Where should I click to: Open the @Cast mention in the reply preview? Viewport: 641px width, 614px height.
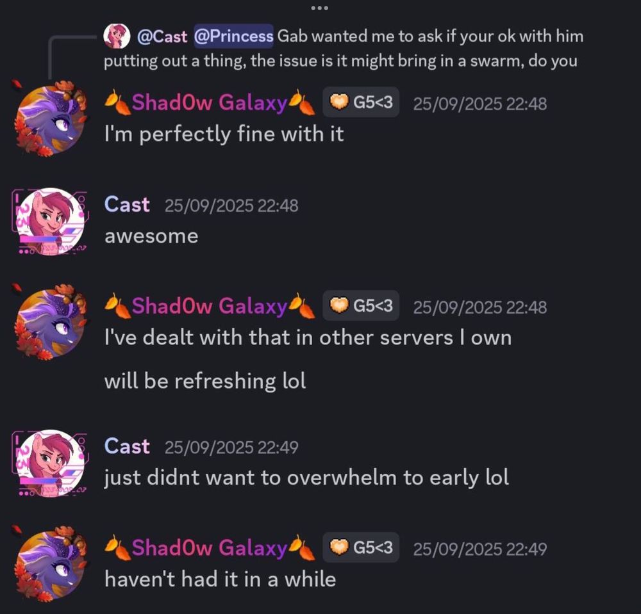[x=162, y=36]
